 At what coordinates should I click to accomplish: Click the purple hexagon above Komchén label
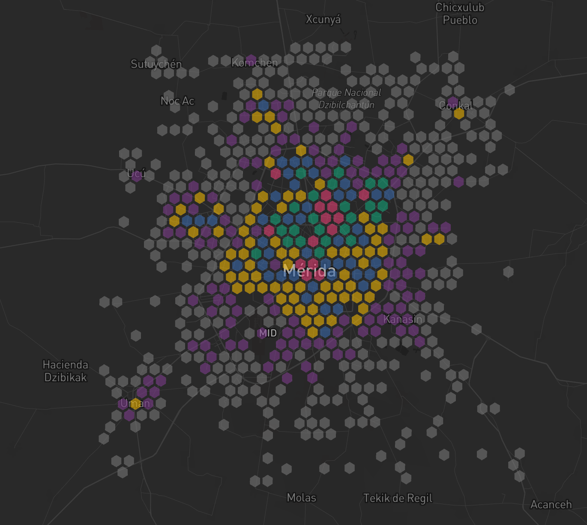[251, 59]
